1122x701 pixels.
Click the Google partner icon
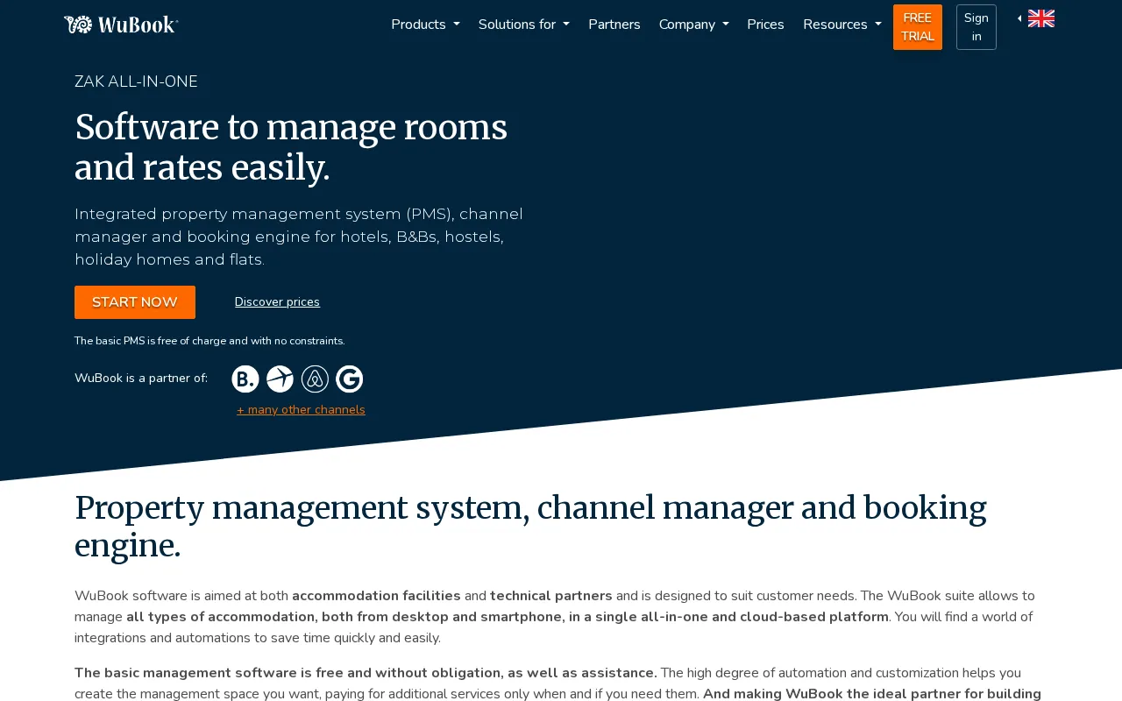[x=350, y=379]
